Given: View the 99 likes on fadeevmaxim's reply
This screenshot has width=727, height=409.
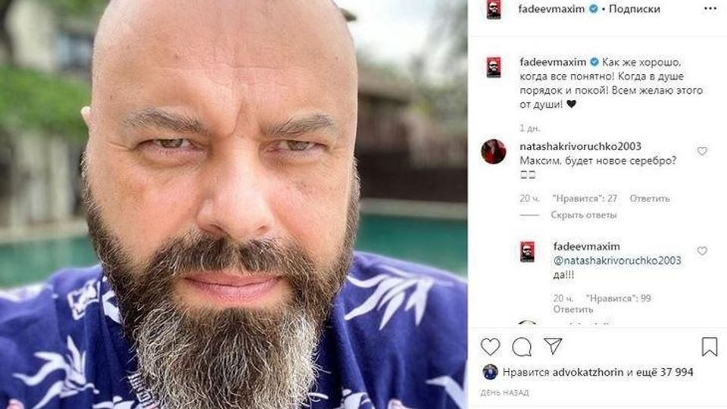Looking at the screenshot, I should click(618, 298).
